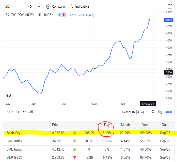Open the S&P GSCI link
This screenshot has width=177, height=162.
(x=14, y=157)
